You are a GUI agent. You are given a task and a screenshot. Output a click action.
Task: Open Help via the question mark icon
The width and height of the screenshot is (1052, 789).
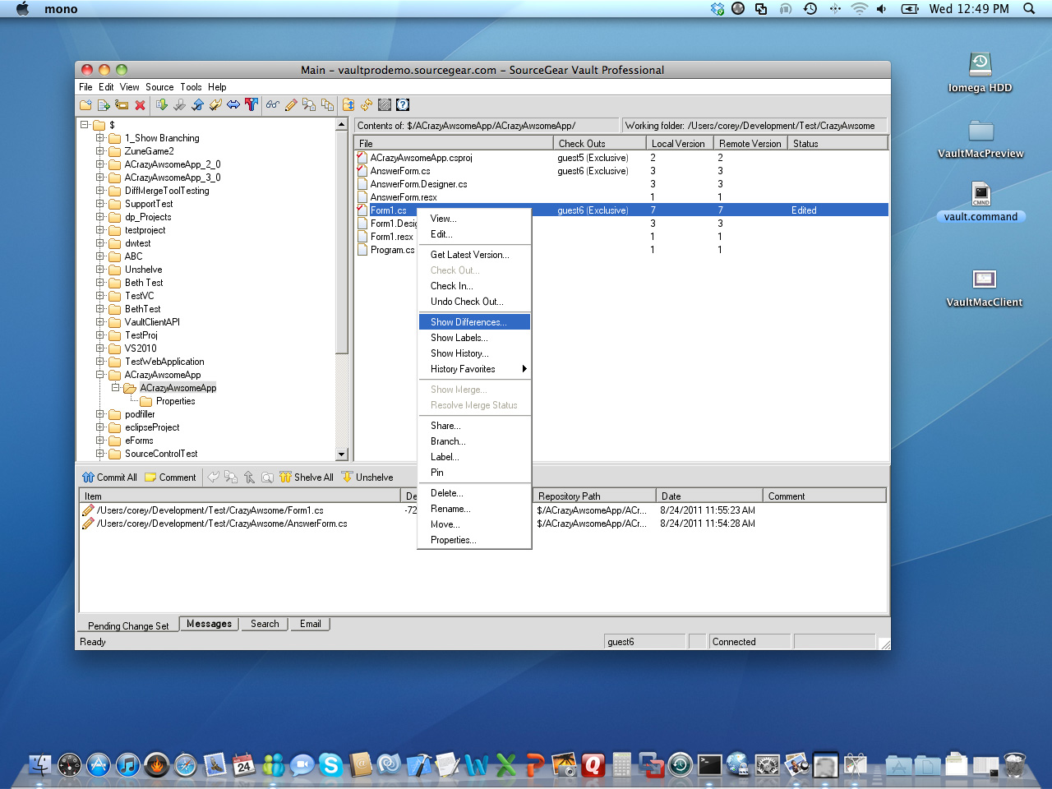pyautogui.click(x=403, y=105)
